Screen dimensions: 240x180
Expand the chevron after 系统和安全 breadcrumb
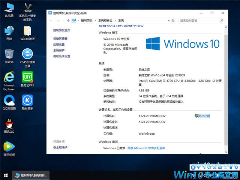coord(115,21)
